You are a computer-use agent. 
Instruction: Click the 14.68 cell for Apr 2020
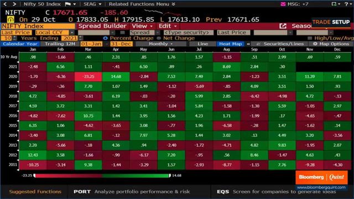(116, 77)
